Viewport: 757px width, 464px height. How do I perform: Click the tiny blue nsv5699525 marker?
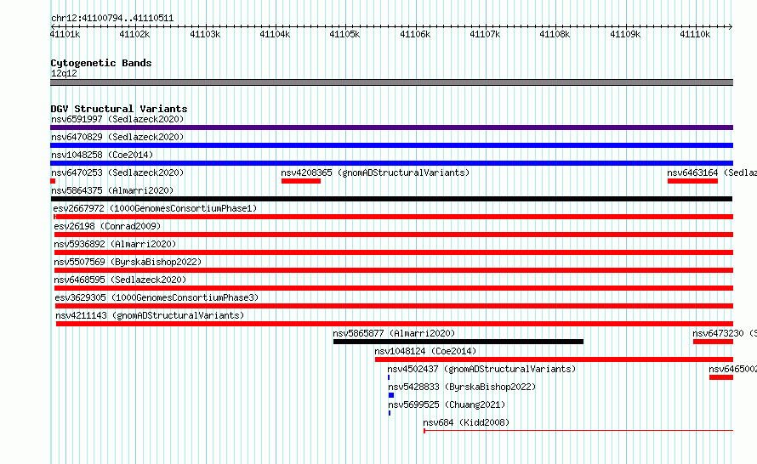[x=390, y=413]
